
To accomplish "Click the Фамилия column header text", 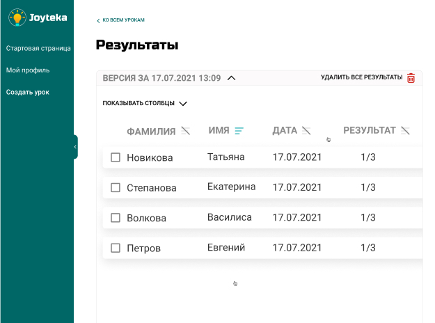I will point(151,132).
